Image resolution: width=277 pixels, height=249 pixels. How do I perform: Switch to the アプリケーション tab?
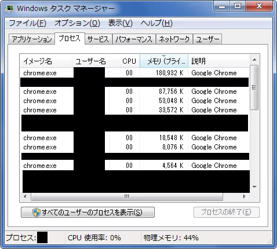[32, 39]
